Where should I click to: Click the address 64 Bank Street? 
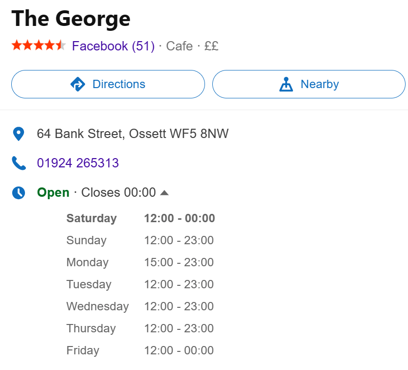pyautogui.click(x=133, y=134)
